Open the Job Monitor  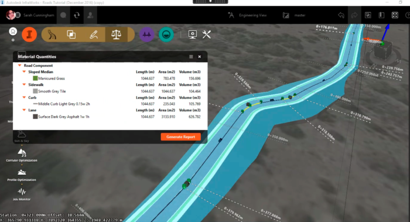tap(22, 194)
